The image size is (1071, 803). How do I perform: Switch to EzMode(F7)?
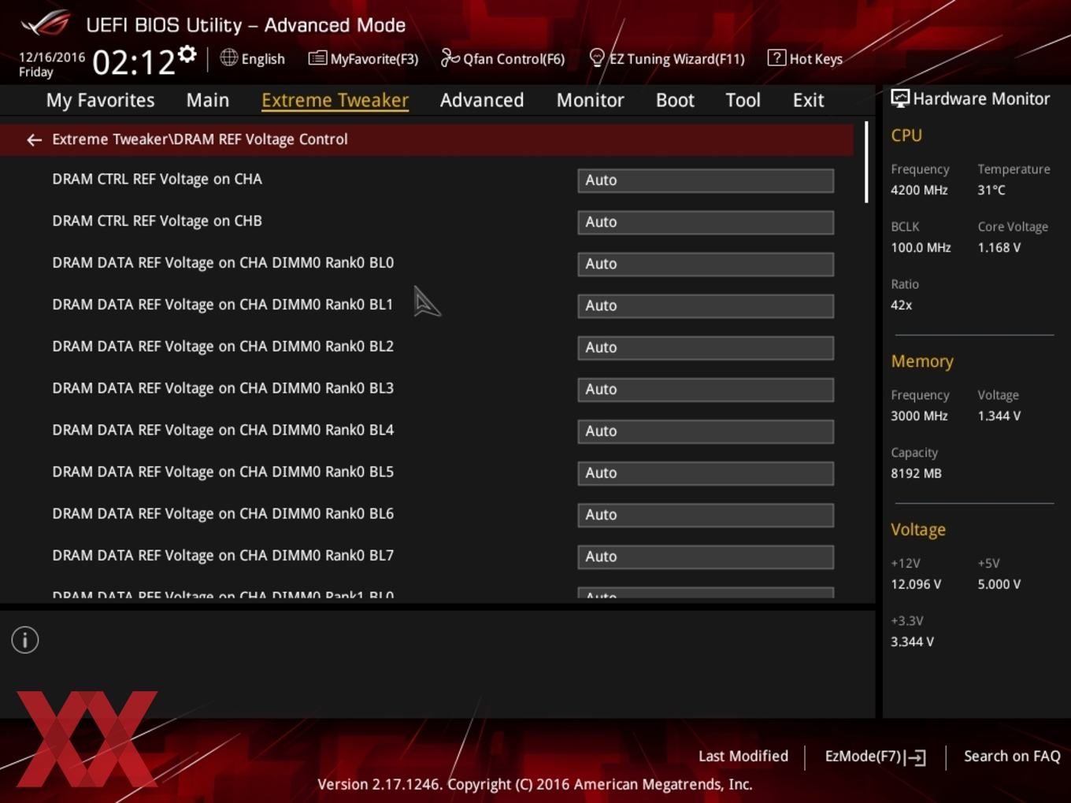pyautogui.click(x=875, y=757)
